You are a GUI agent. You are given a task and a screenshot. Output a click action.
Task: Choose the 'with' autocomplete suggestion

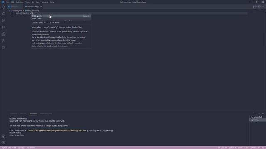click(x=61, y=19)
